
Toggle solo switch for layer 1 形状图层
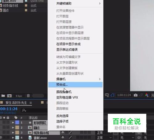pyautogui.click(x=4, y=122)
